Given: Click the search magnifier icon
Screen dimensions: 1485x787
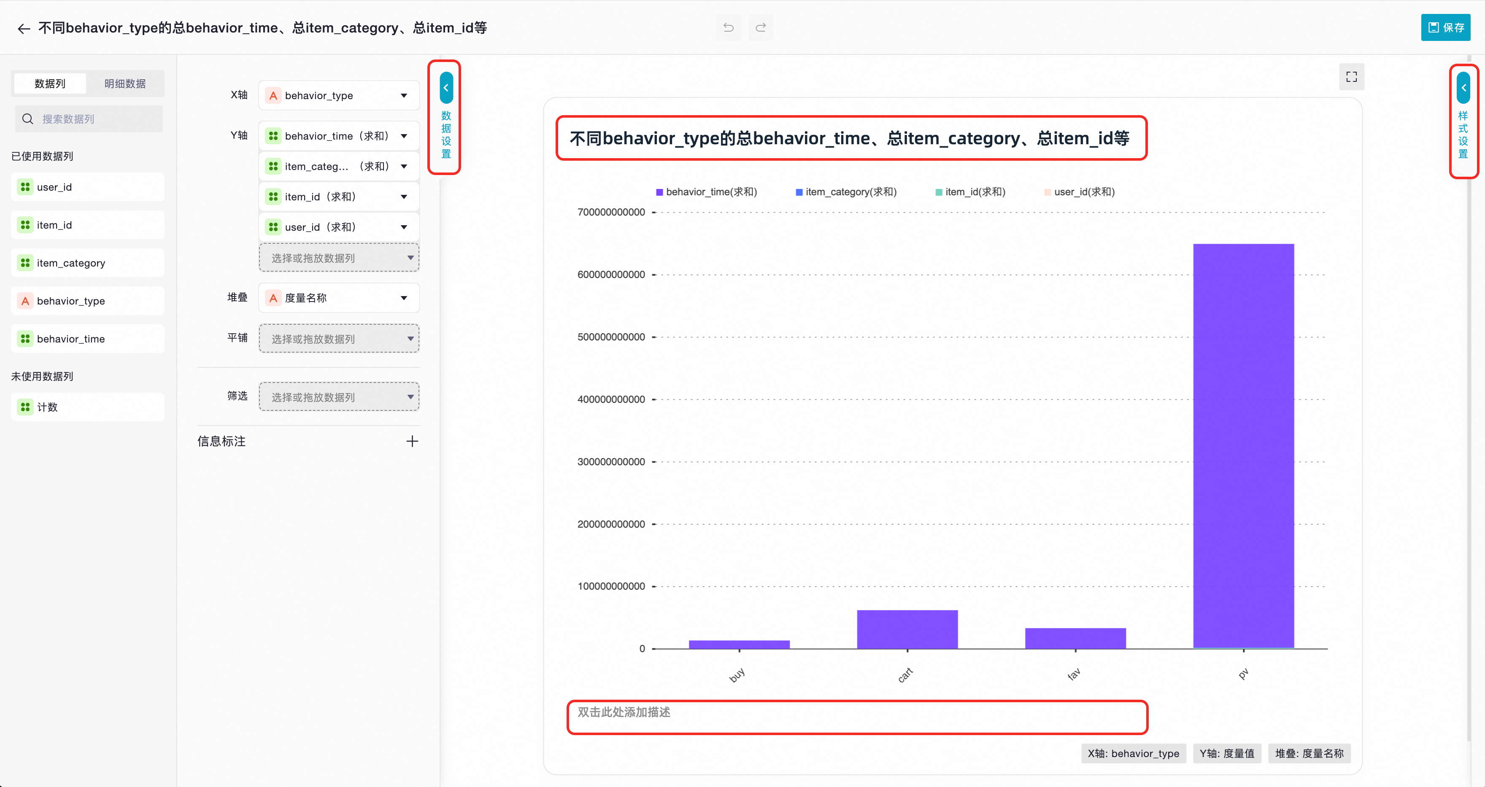Looking at the screenshot, I should click(28, 119).
